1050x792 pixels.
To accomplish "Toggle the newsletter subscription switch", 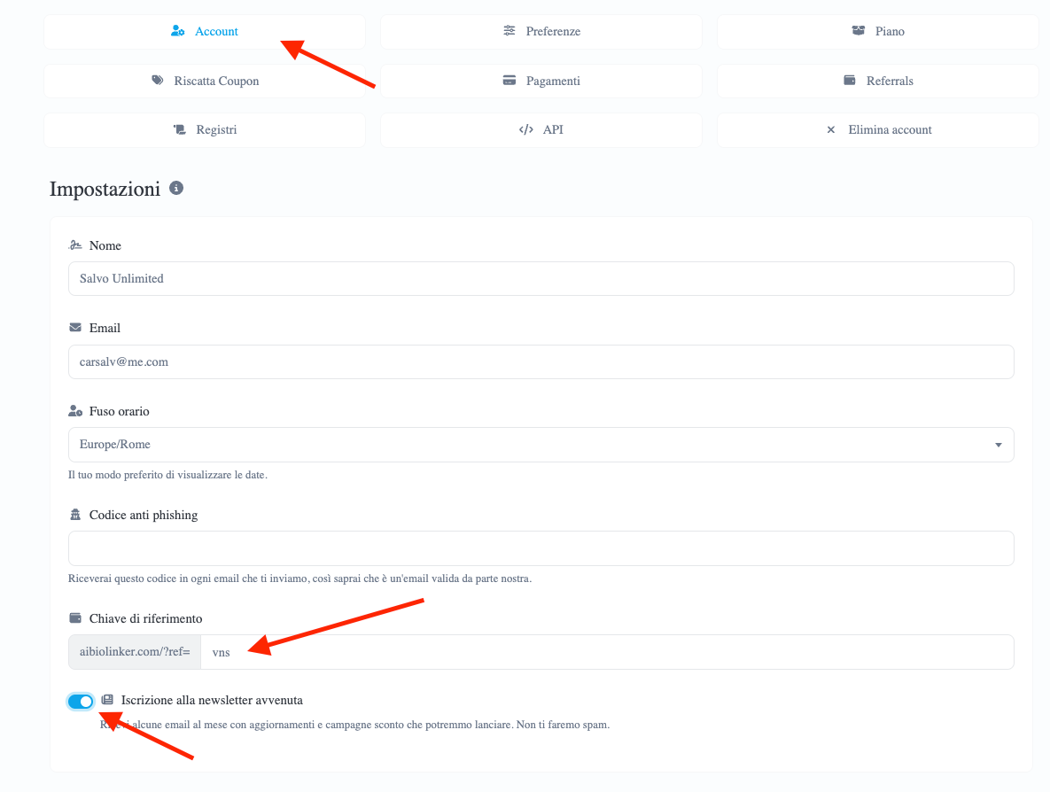I will pos(81,701).
